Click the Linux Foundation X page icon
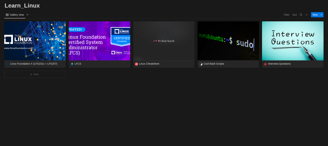This screenshot has width=328, height=146. coord(8,64)
